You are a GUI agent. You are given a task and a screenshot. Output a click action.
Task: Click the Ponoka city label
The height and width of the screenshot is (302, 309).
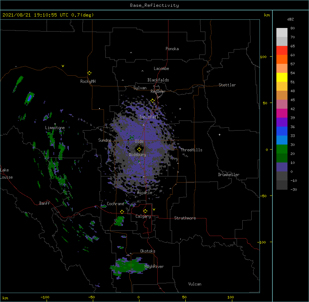[x=172, y=49]
